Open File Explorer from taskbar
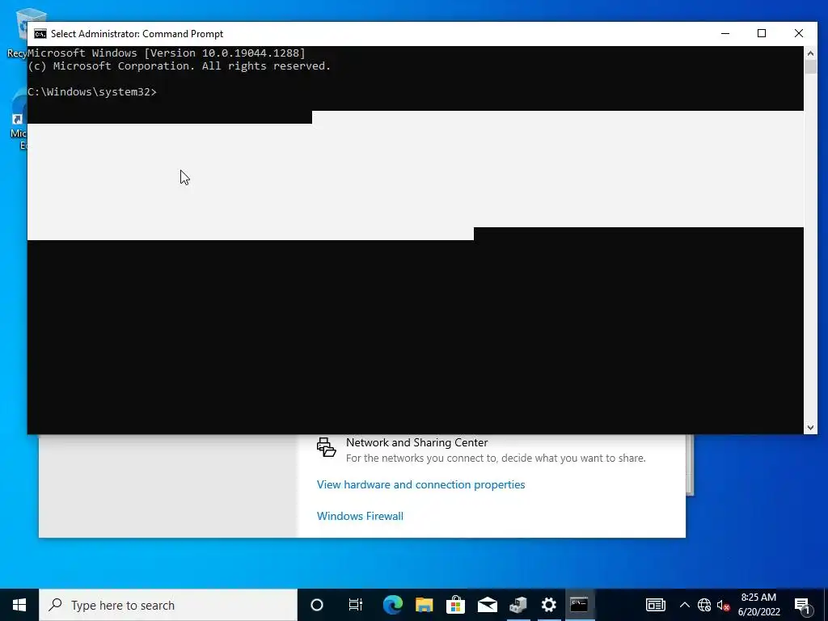 click(424, 605)
